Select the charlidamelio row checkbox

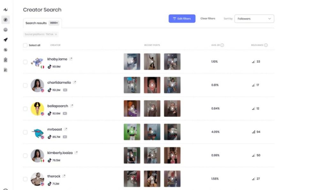tap(25, 85)
